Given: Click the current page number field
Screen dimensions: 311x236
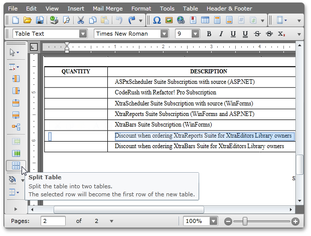Looking at the screenshot, I should (x=53, y=221).
